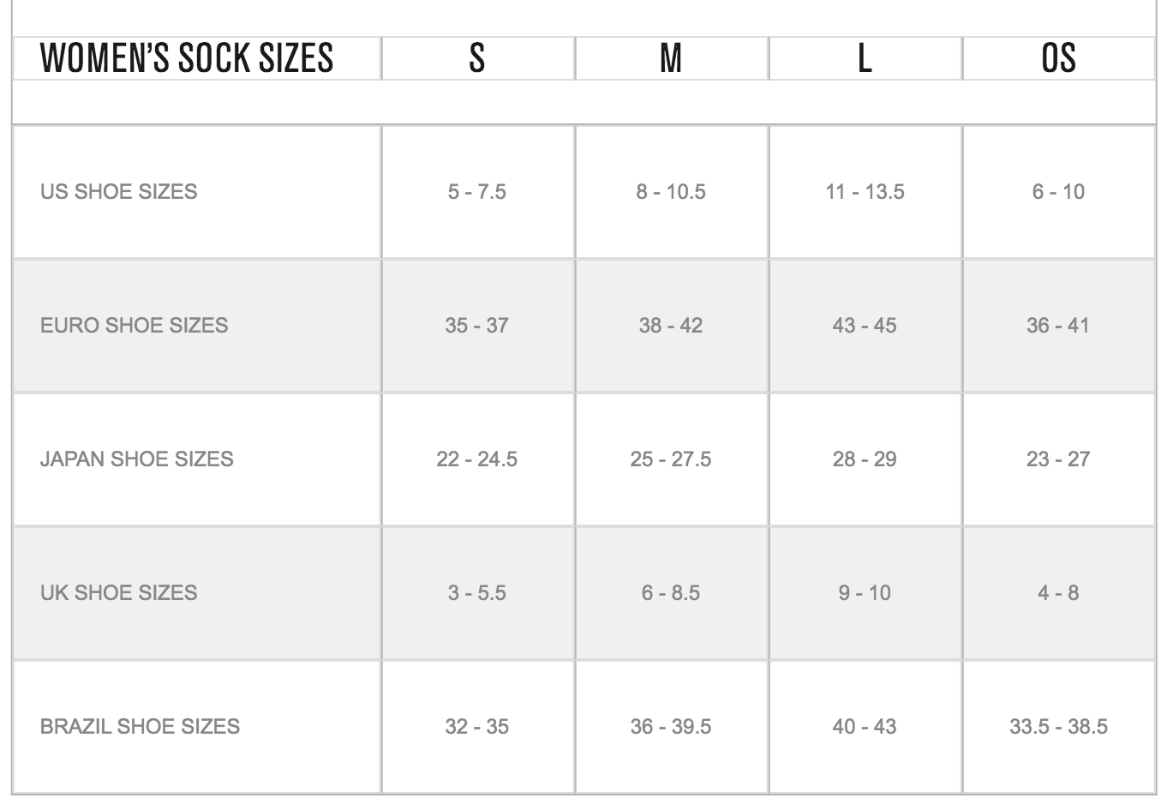This screenshot has width=1167, height=804.
Task: Click the US small cell 5 - 7.5
Action: click(x=477, y=191)
